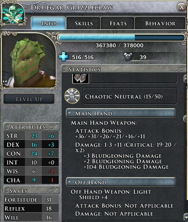Collapse the Main Hand section
Viewport: 188px width, 222px height.
click(70, 113)
